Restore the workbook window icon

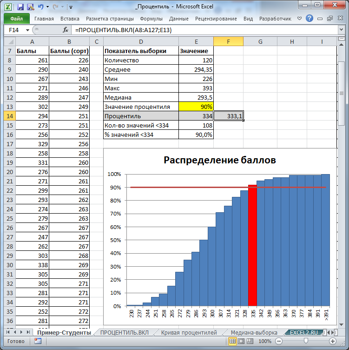330,19
